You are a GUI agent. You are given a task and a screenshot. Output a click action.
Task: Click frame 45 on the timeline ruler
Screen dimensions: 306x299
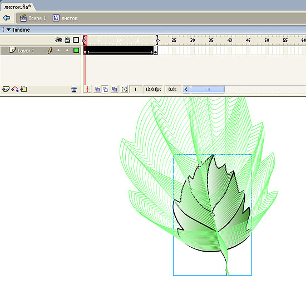(248, 40)
